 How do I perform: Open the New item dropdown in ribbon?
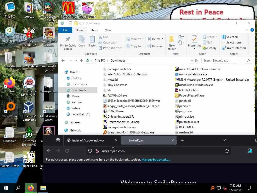[181, 37]
